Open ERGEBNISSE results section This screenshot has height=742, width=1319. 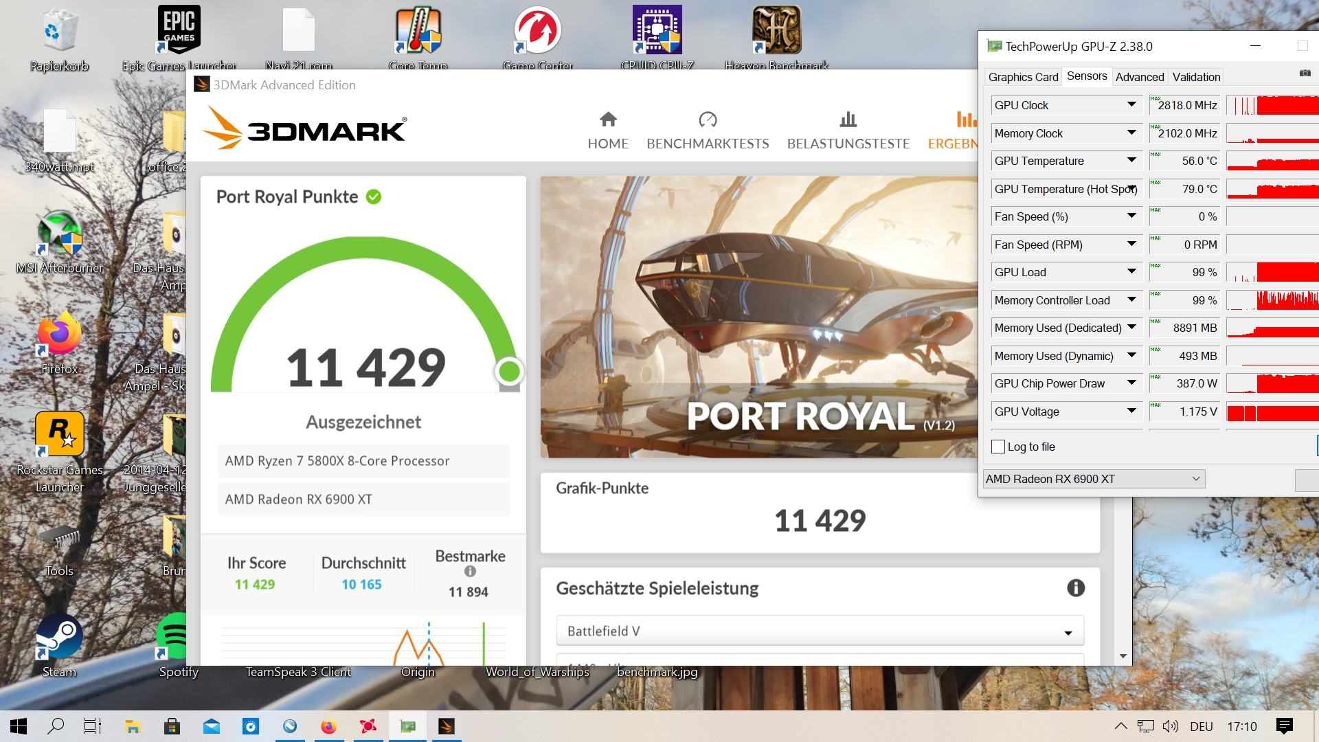953,131
